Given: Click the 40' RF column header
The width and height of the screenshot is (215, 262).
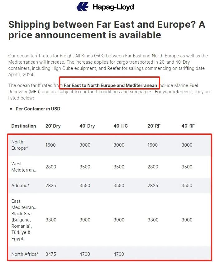Looking at the screenshot, I should [188, 126].
